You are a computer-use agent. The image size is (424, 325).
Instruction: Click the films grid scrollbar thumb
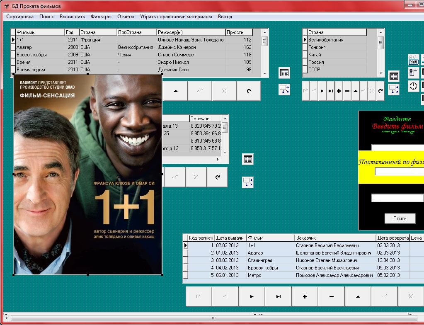pos(265,41)
